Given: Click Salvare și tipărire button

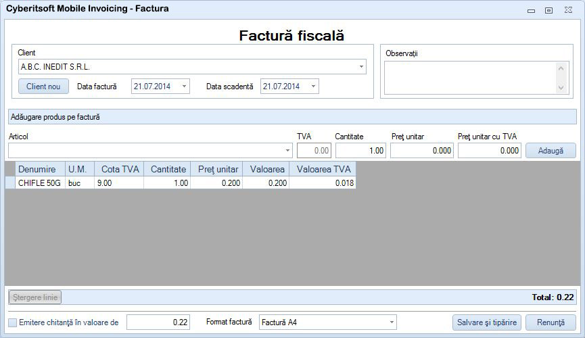Looking at the screenshot, I should (x=487, y=322).
